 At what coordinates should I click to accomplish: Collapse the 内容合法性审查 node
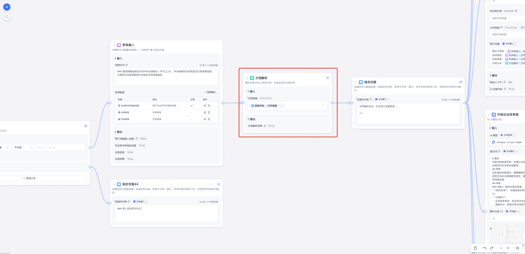pos(489,114)
